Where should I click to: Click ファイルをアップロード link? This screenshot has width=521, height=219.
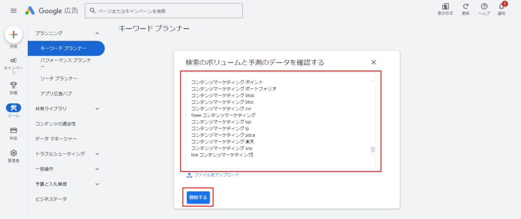(217, 175)
